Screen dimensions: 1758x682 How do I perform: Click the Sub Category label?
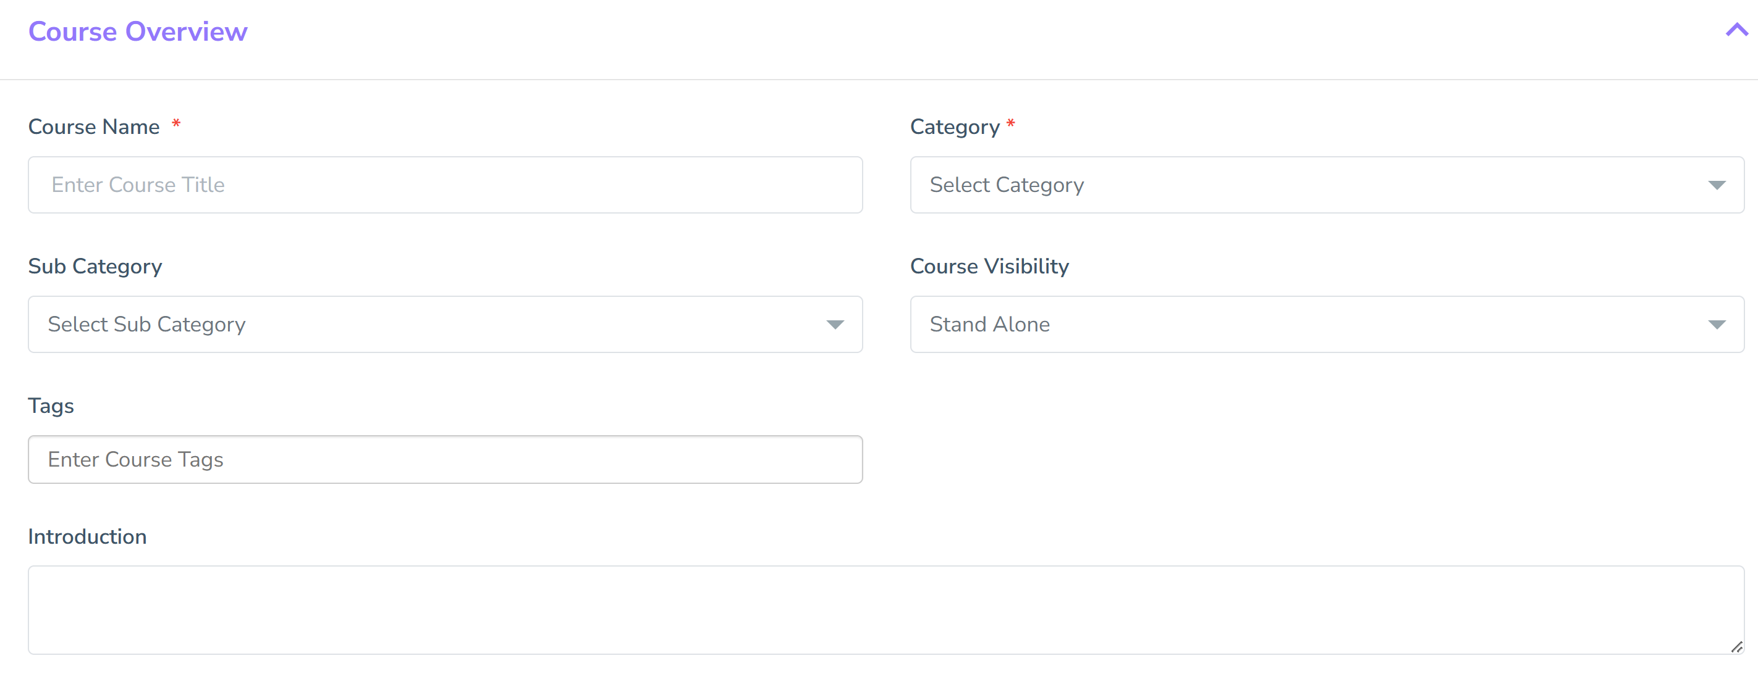[x=95, y=267]
